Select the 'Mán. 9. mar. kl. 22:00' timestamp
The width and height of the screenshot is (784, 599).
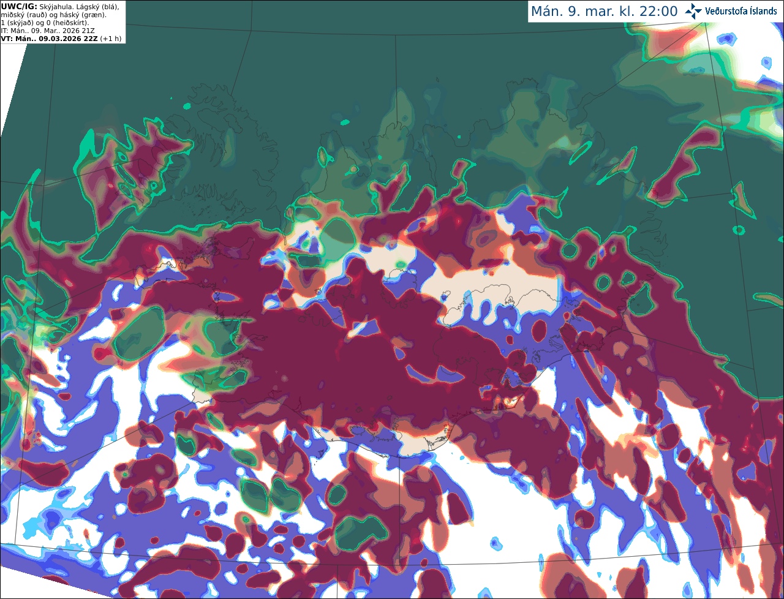[604, 12]
